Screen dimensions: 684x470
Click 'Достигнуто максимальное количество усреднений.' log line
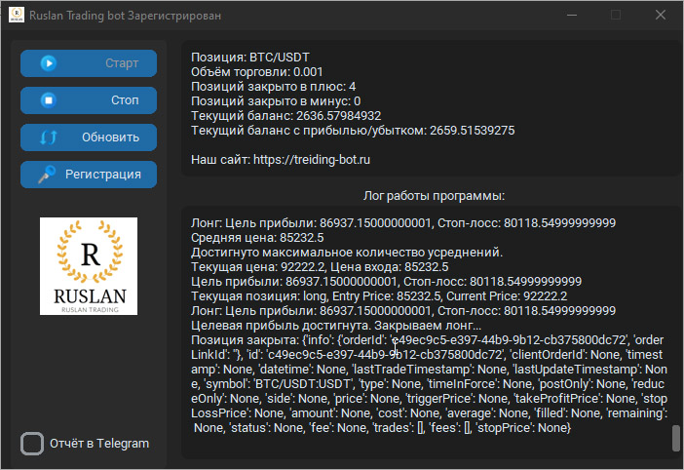(347, 253)
